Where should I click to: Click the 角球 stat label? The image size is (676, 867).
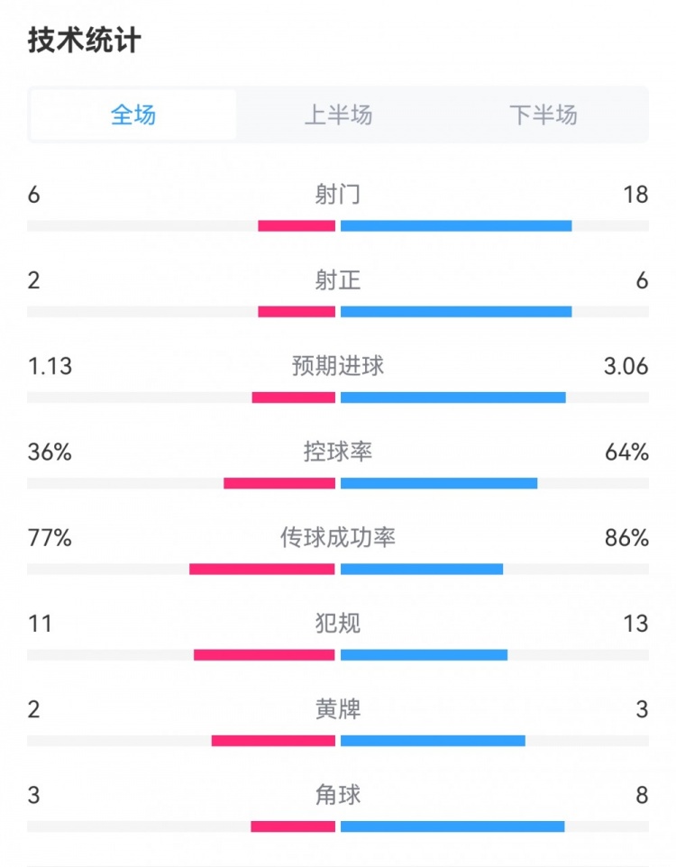[x=338, y=795]
